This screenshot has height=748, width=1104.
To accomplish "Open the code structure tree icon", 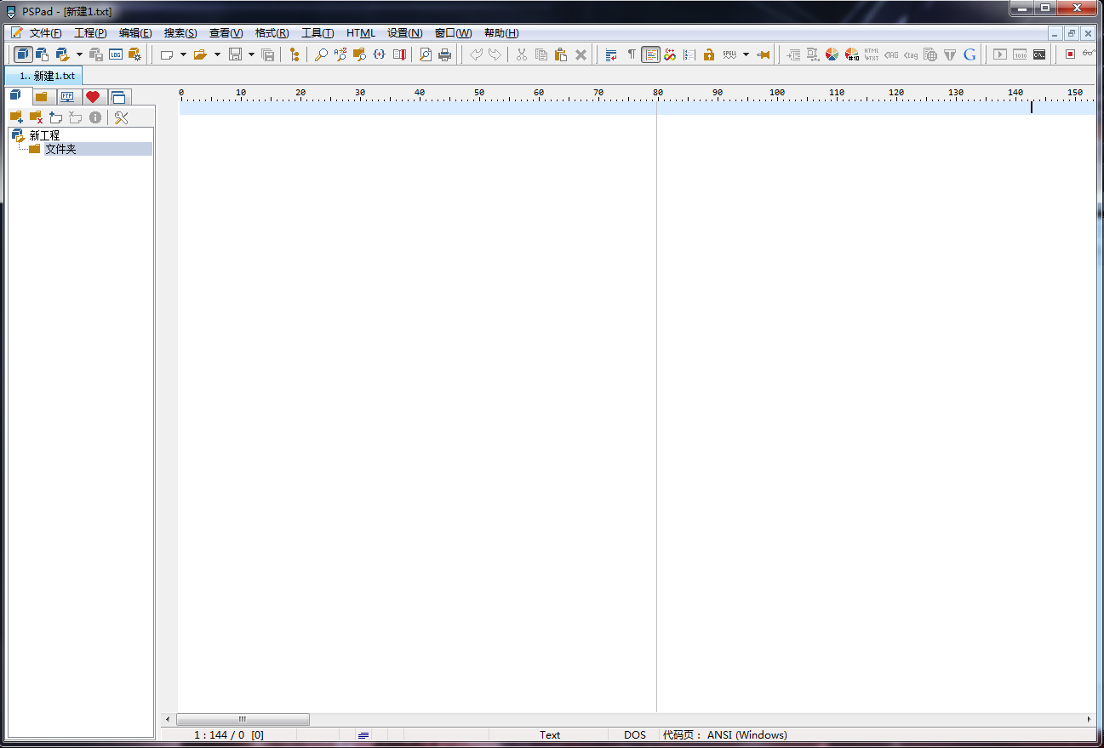I will 295,54.
